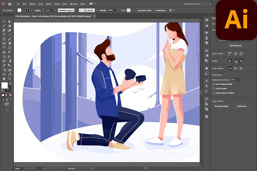The height and width of the screenshot is (171, 257).
Task: Open the Effect menu
Action: pyautogui.click(x=57, y=4)
